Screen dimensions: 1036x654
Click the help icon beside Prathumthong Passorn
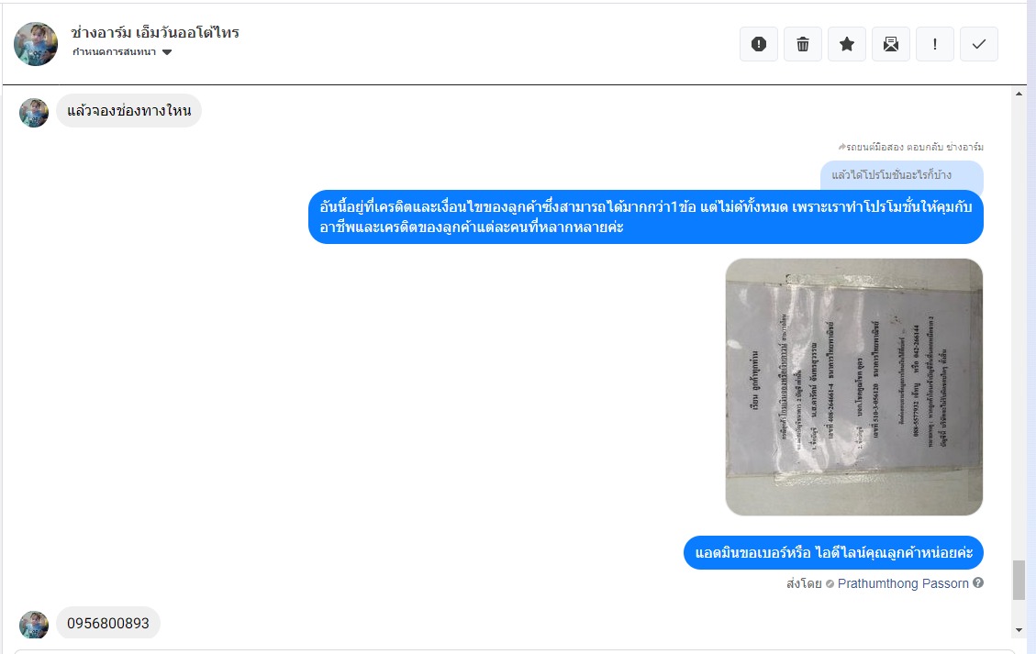click(978, 582)
